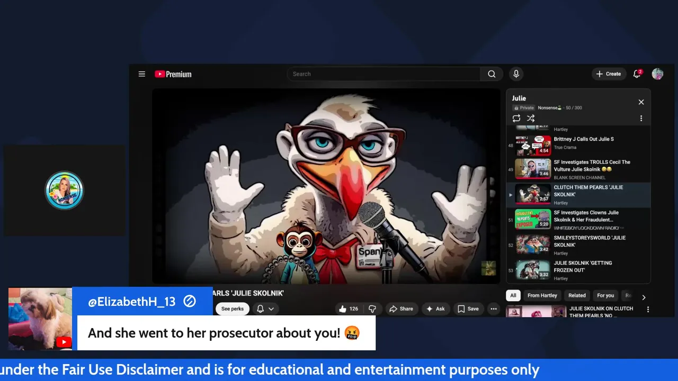The width and height of the screenshot is (678, 381).
Task: Click BLANK SCREEN CHANNEL name
Action: click(x=579, y=178)
